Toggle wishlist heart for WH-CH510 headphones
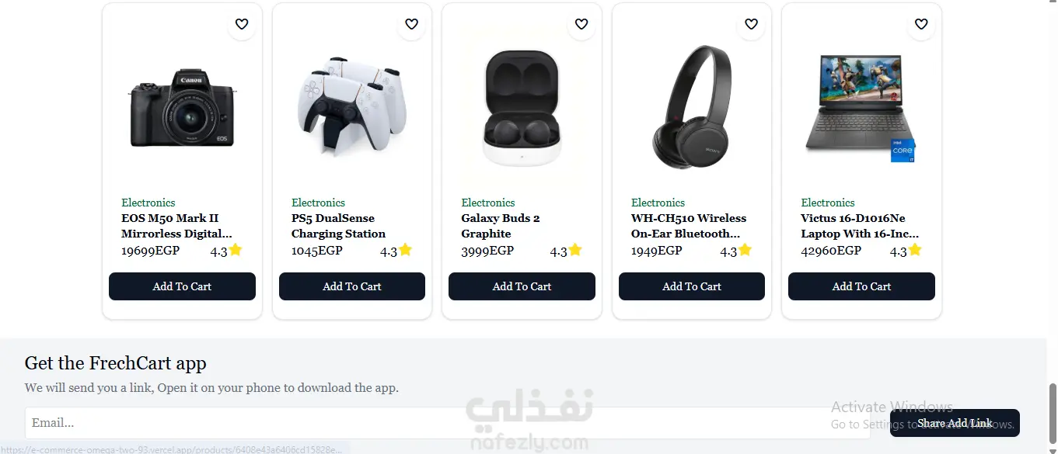The width and height of the screenshot is (1058, 454). coord(751,24)
